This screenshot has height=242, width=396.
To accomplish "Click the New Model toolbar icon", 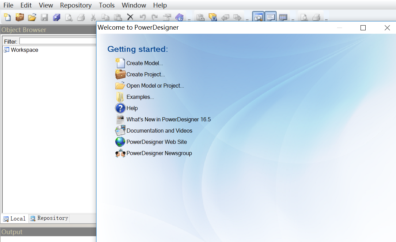I will coord(7,17).
